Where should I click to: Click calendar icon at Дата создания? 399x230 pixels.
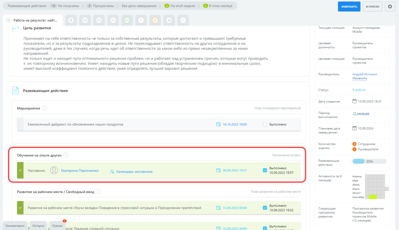354,101
